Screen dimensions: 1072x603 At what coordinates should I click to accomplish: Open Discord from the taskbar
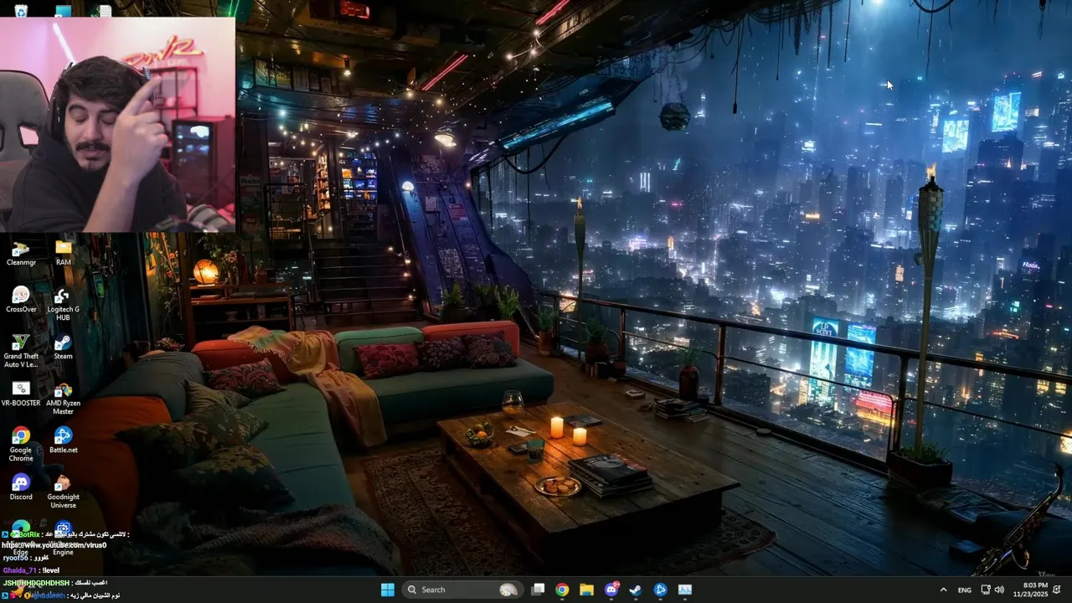(x=611, y=590)
